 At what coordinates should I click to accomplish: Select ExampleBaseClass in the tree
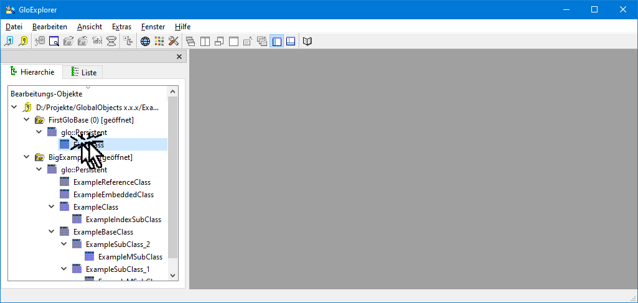click(x=103, y=232)
